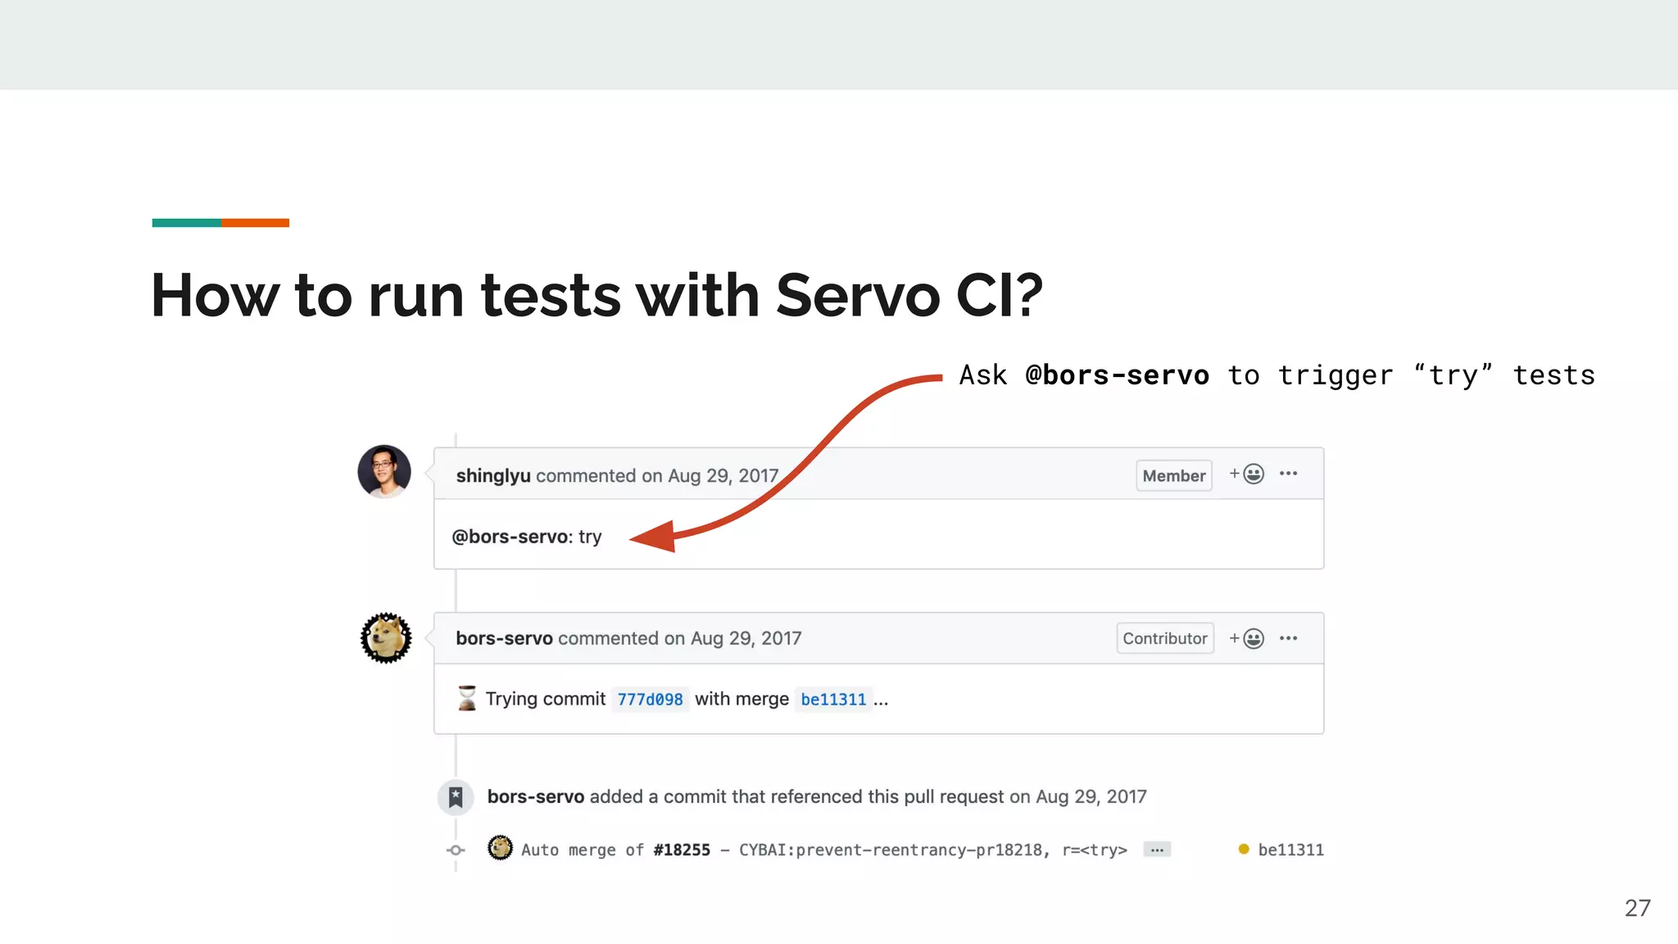Open bors-servo username in second comment header
Screen dimensions: 1678x944
point(504,638)
